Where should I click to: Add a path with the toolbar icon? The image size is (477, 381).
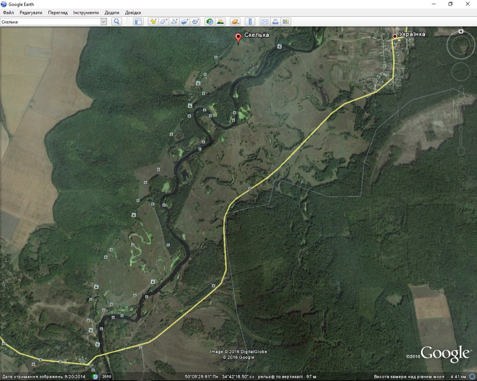[174, 21]
